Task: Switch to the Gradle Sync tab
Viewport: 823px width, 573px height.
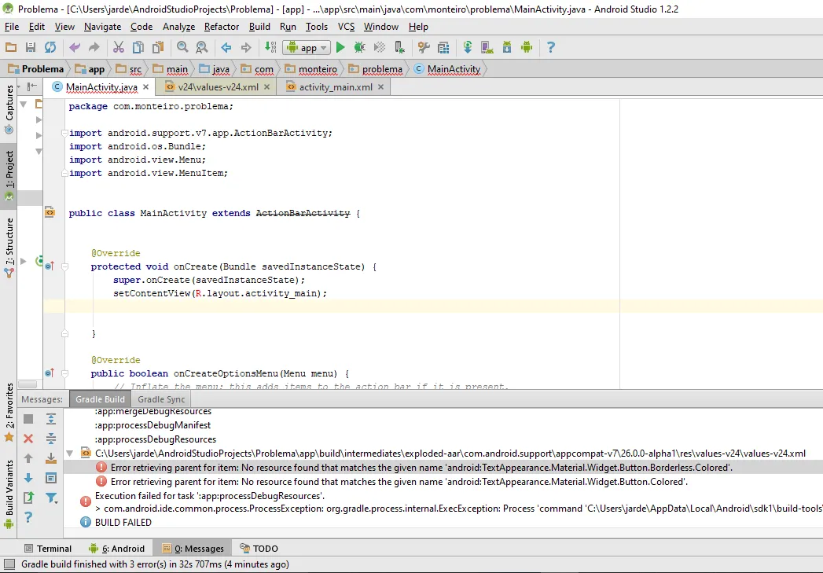Action: pos(161,399)
